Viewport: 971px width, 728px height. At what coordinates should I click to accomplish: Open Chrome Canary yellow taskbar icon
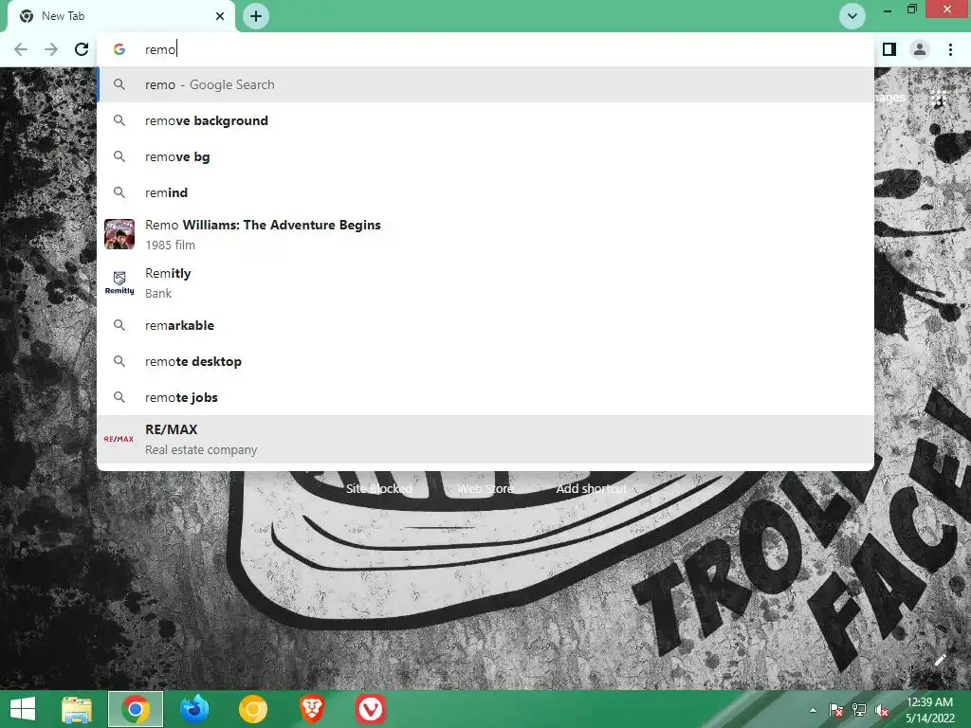(x=252, y=709)
